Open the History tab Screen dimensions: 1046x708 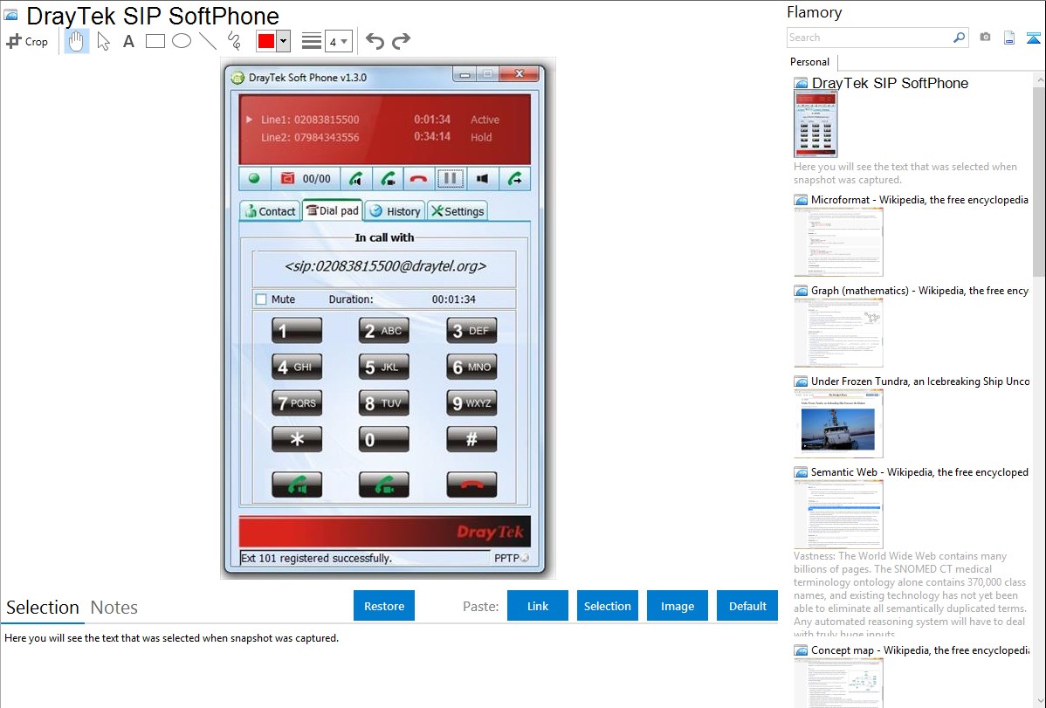395,211
